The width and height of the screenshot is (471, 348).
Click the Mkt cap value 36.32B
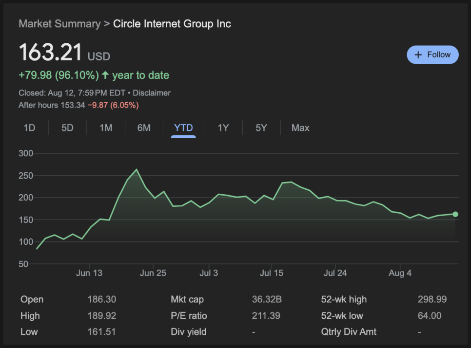(x=267, y=299)
